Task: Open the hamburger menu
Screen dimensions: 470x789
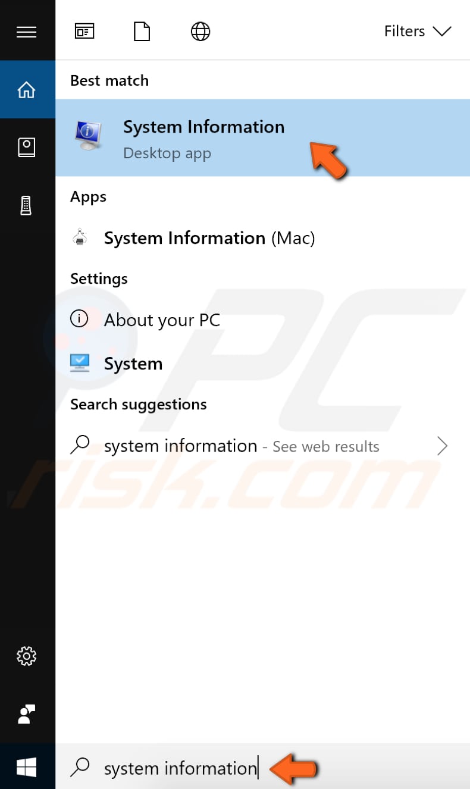Action: pos(27,31)
